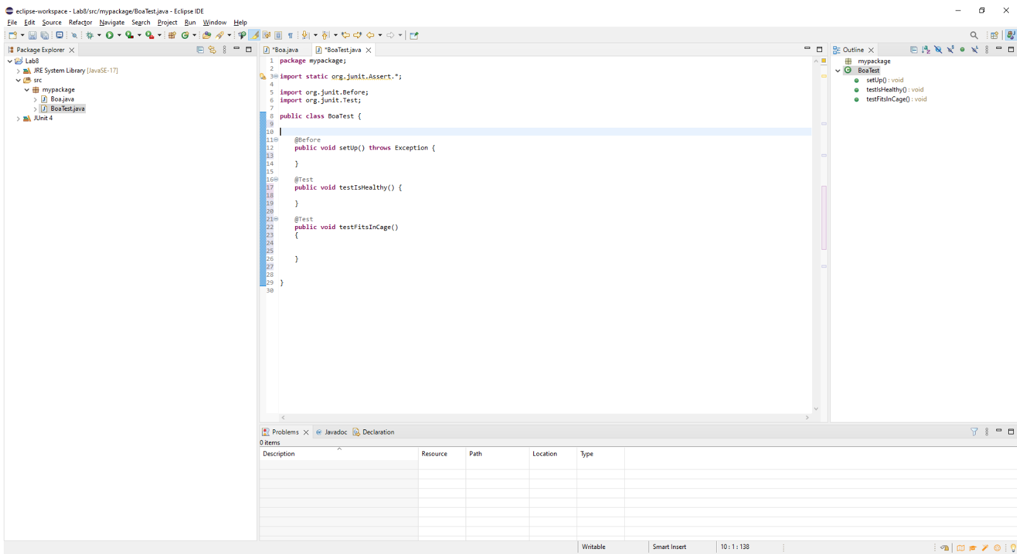Click the Run External Tools icon
Viewport: 1017px width, 554px height.
pos(150,35)
